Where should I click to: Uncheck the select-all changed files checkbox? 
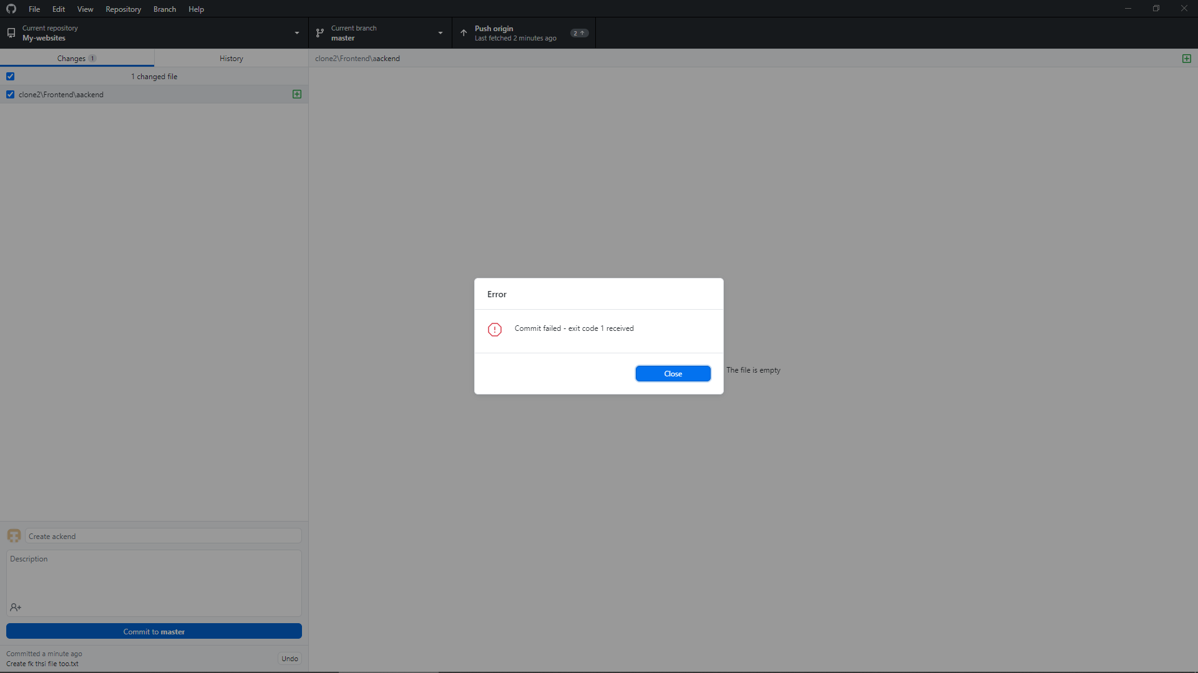pyautogui.click(x=11, y=76)
